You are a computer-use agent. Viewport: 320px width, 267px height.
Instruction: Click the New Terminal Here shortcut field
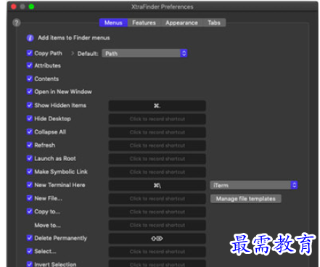pyautogui.click(x=157, y=186)
